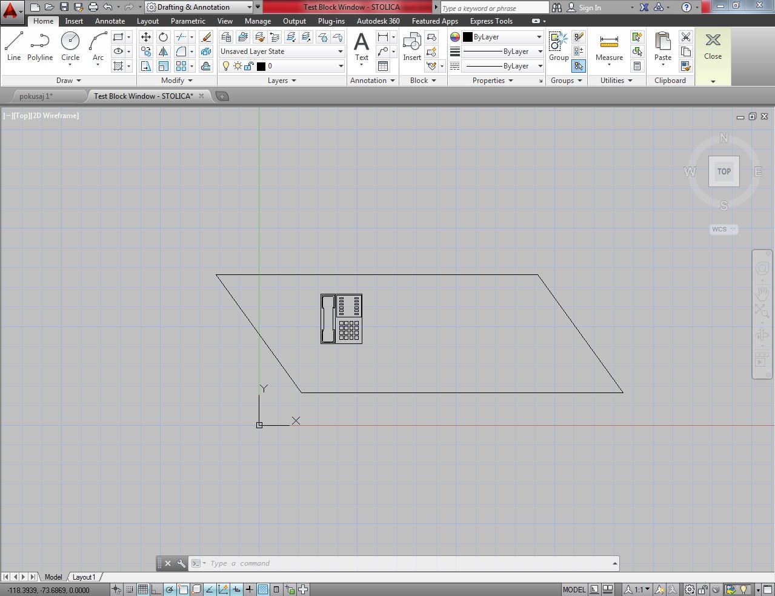The width and height of the screenshot is (775, 596).
Task: Select the Mirror tool
Action: pyautogui.click(x=163, y=51)
